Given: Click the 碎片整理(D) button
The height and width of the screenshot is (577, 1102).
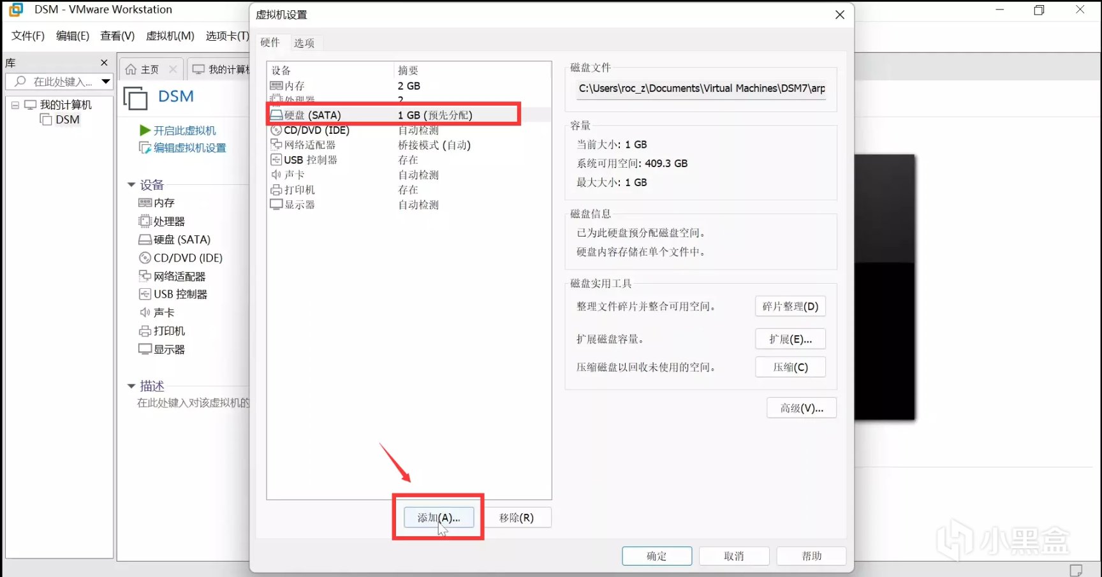Looking at the screenshot, I should point(790,306).
